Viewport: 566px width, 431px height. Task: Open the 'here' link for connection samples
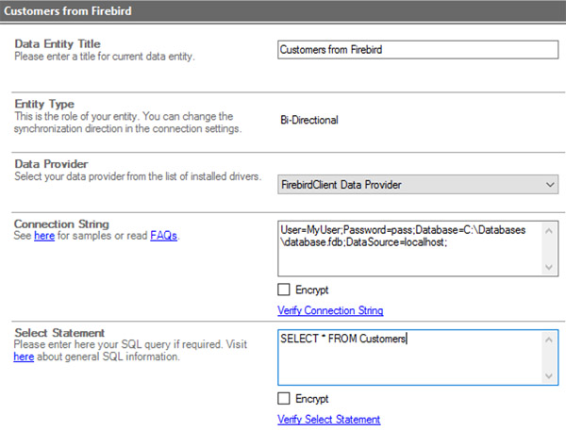tap(44, 236)
